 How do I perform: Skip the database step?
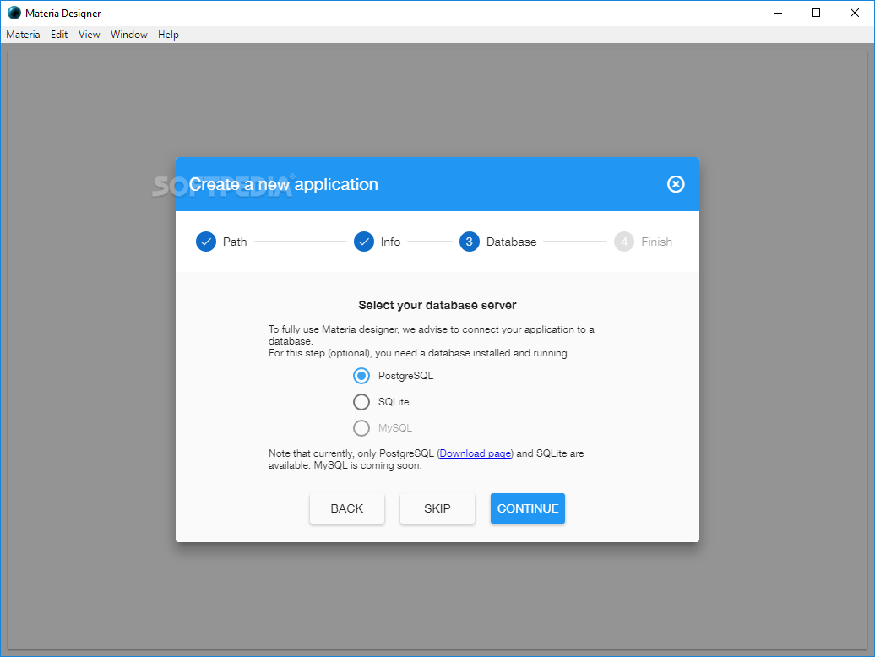tap(437, 508)
